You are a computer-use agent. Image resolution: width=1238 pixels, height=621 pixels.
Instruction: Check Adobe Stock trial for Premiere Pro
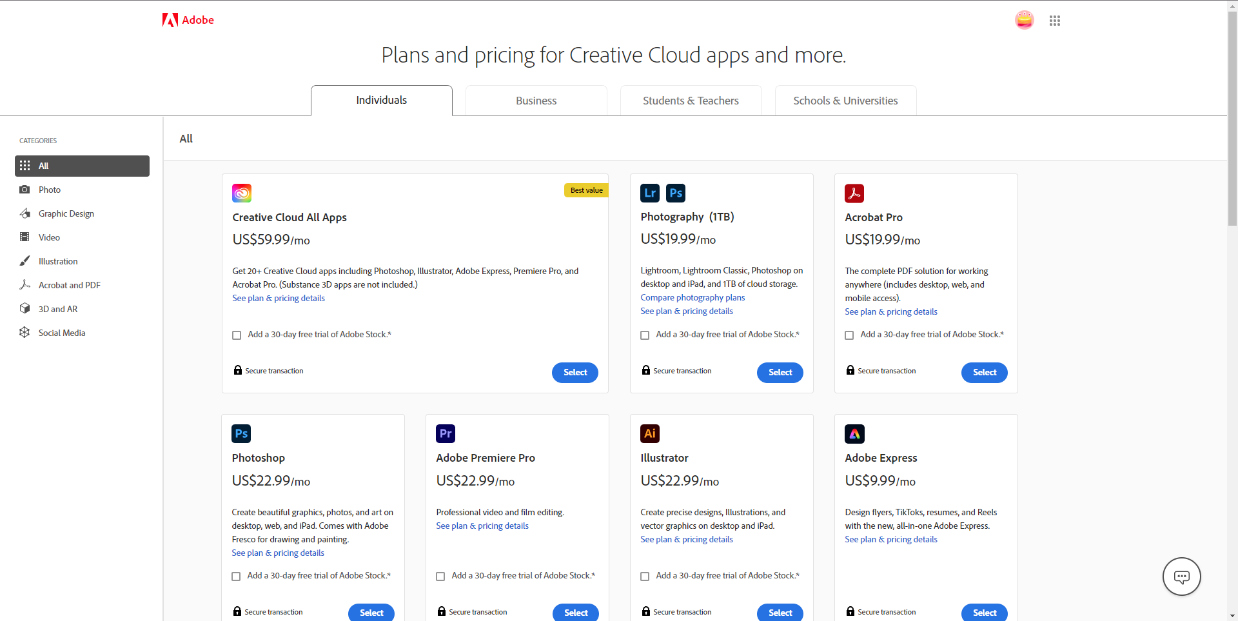[440, 577]
